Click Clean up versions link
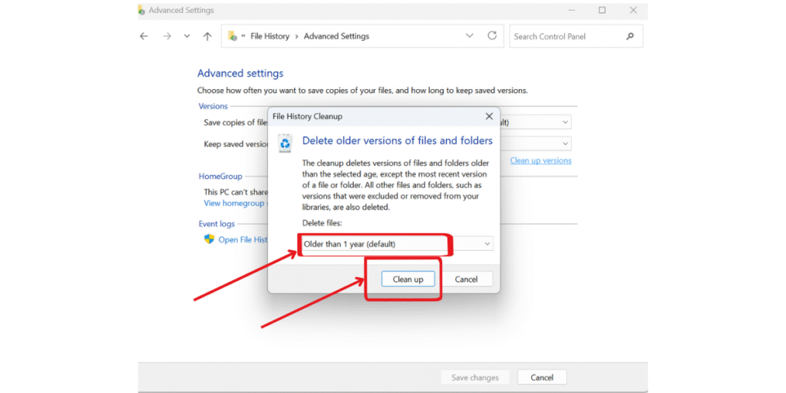Screen dimensions: 786x393 pyautogui.click(x=540, y=160)
